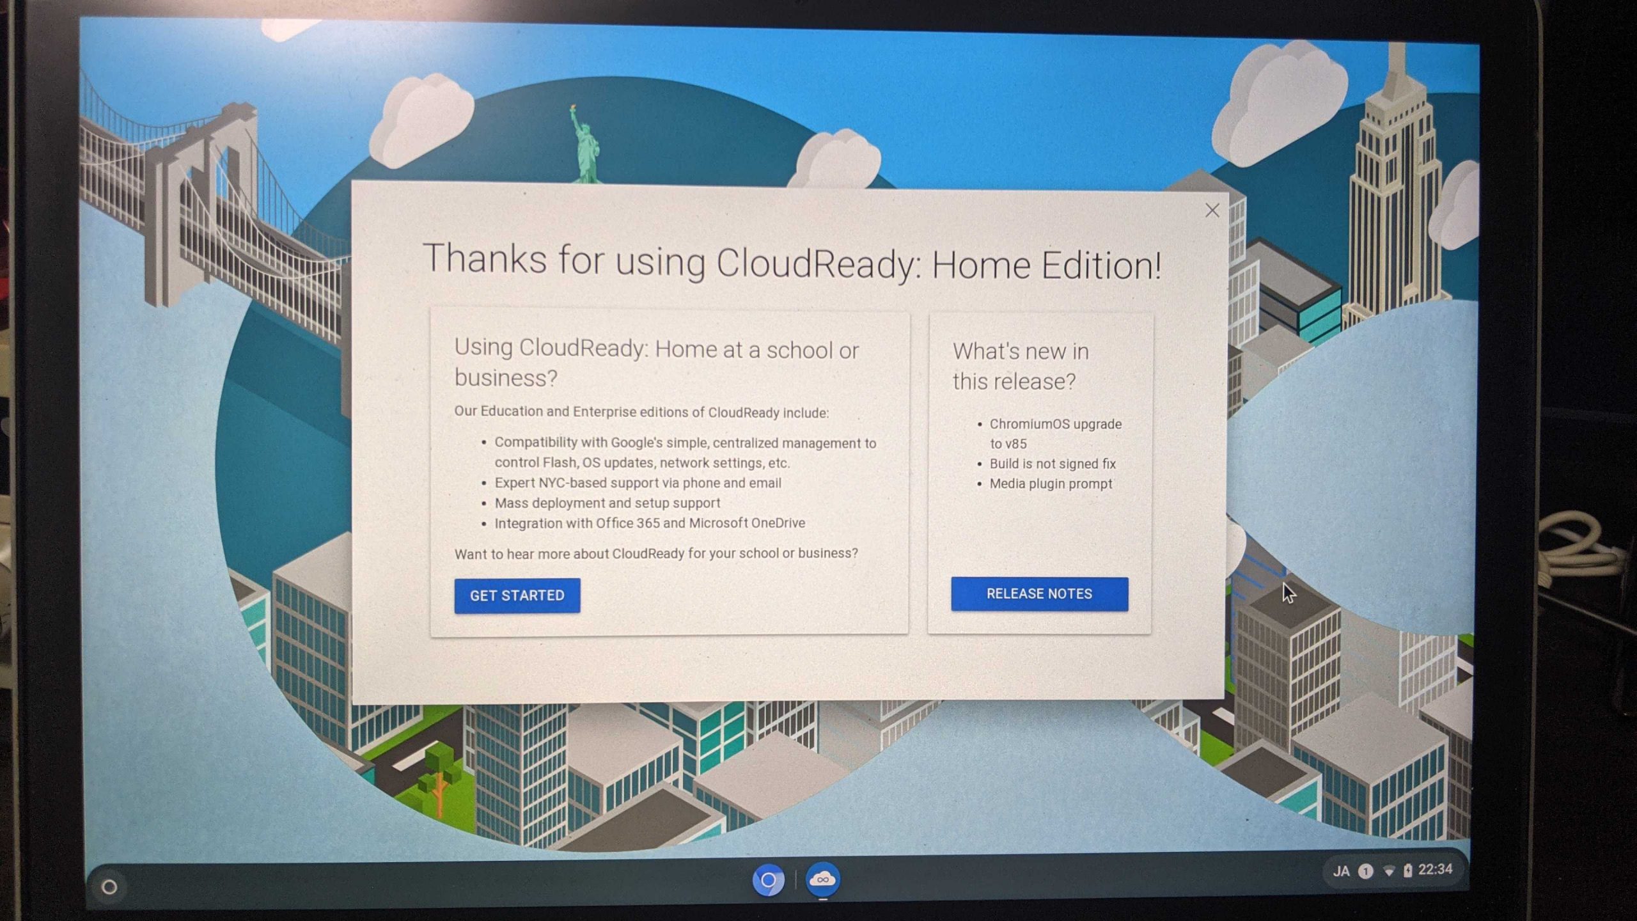Click 'Expert NYC-based support via phone and email'

tap(638, 483)
